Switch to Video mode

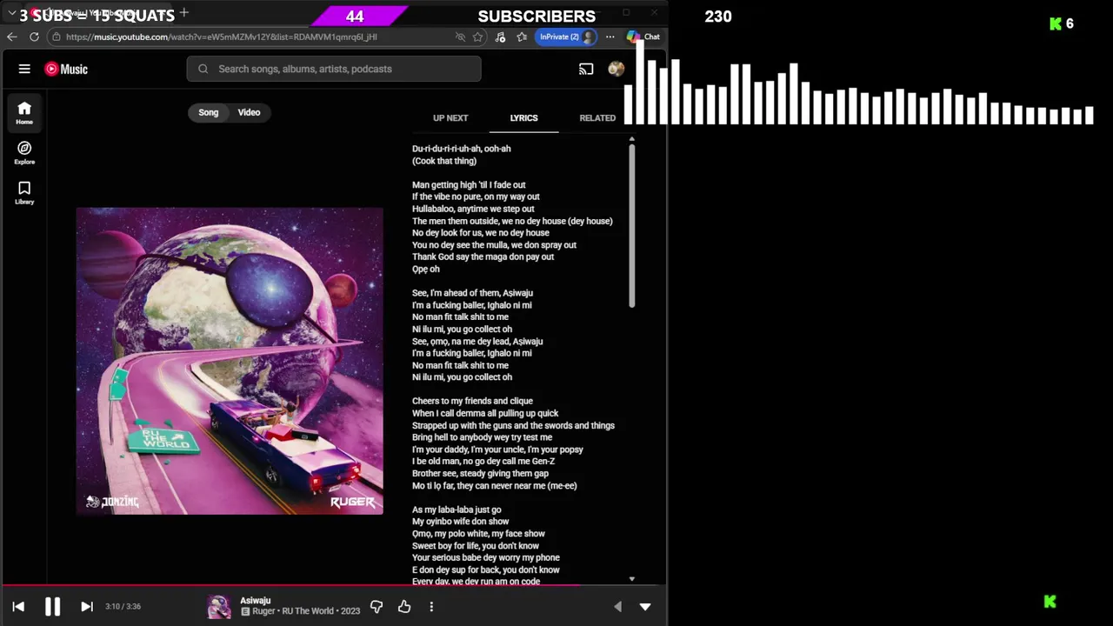[x=249, y=112]
